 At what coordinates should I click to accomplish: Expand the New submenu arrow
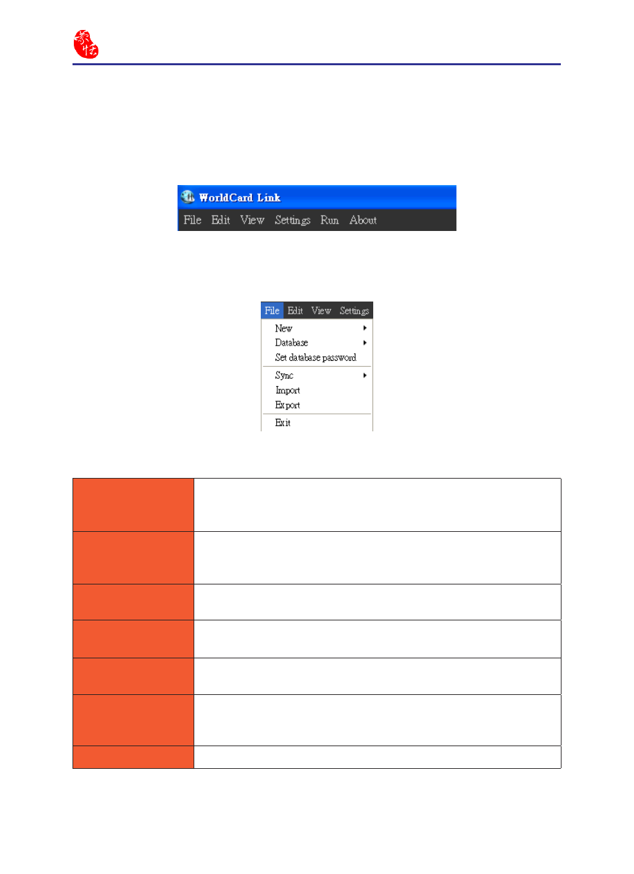tap(365, 328)
